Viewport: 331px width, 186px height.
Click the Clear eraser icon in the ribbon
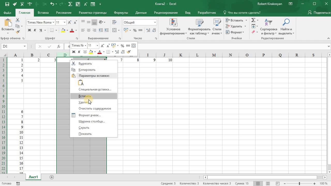pos(253,32)
